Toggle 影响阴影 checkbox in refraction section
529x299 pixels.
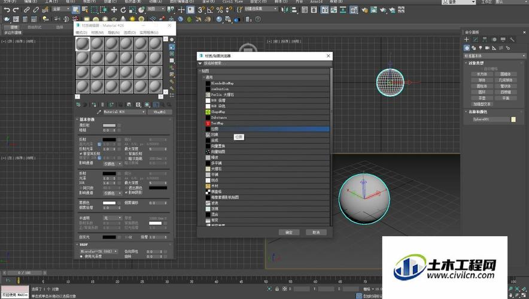[126, 193]
